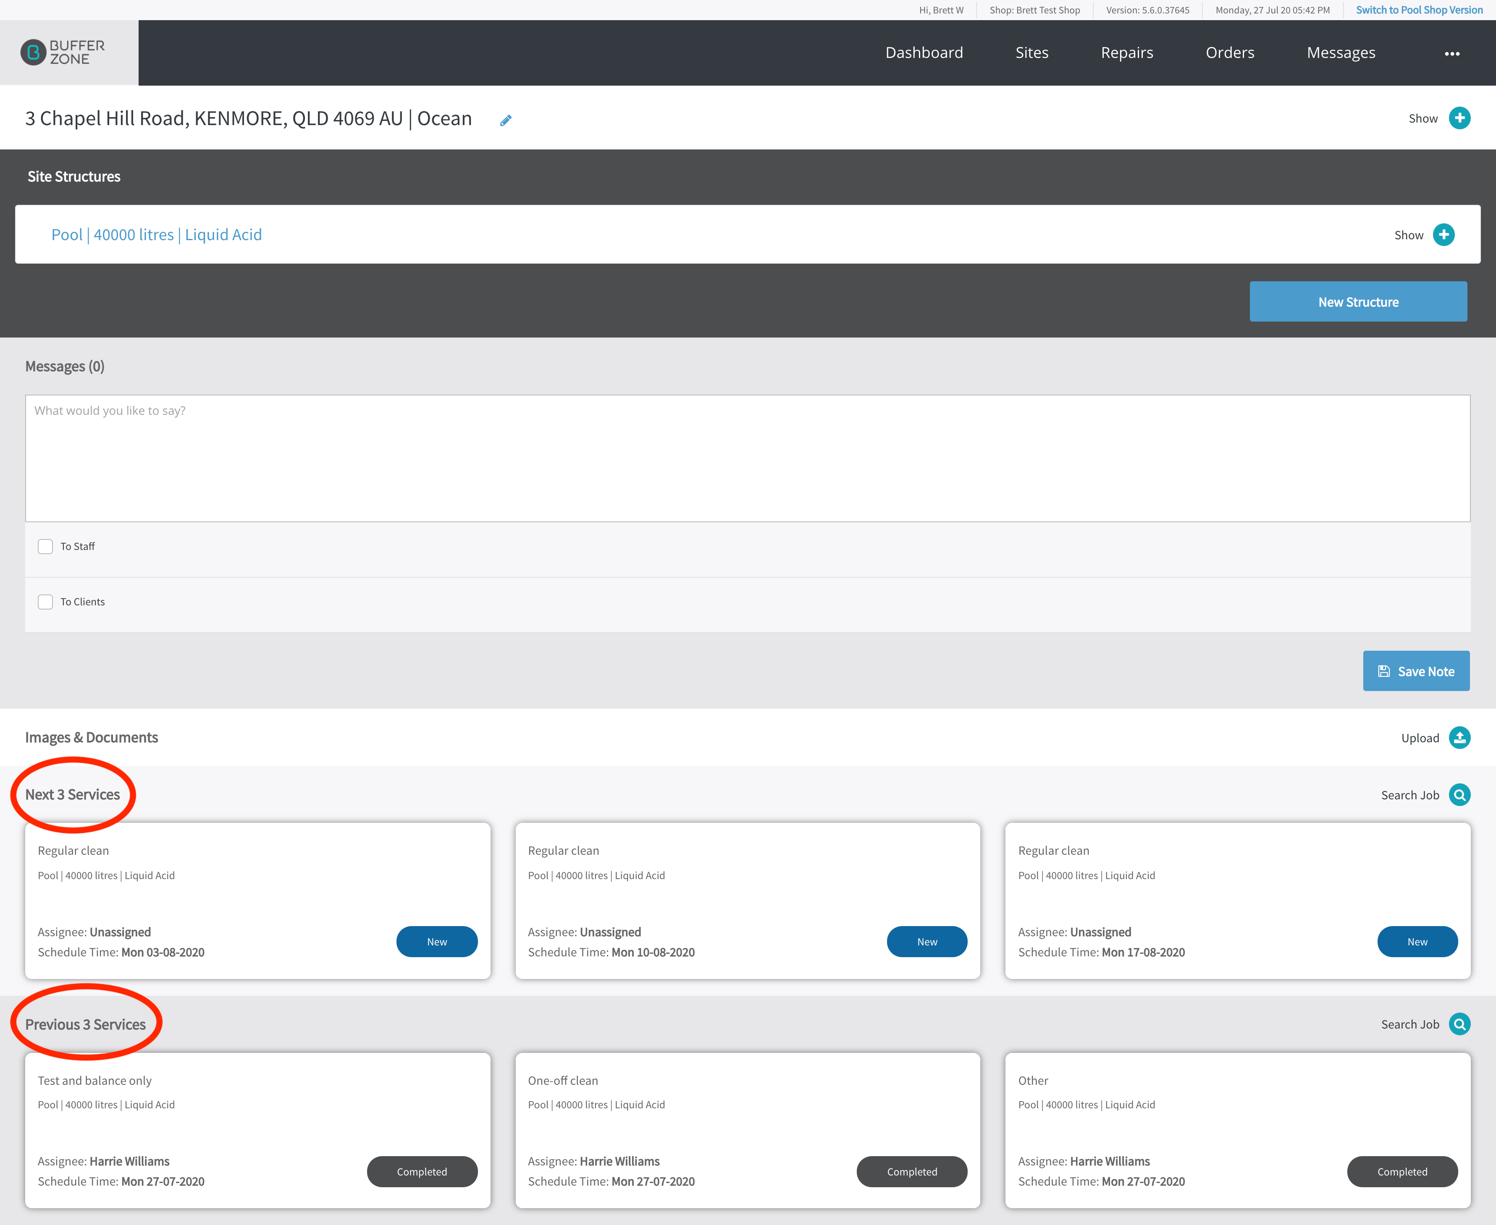The height and width of the screenshot is (1225, 1496).
Task: Click the New Structure button
Action: point(1358,301)
